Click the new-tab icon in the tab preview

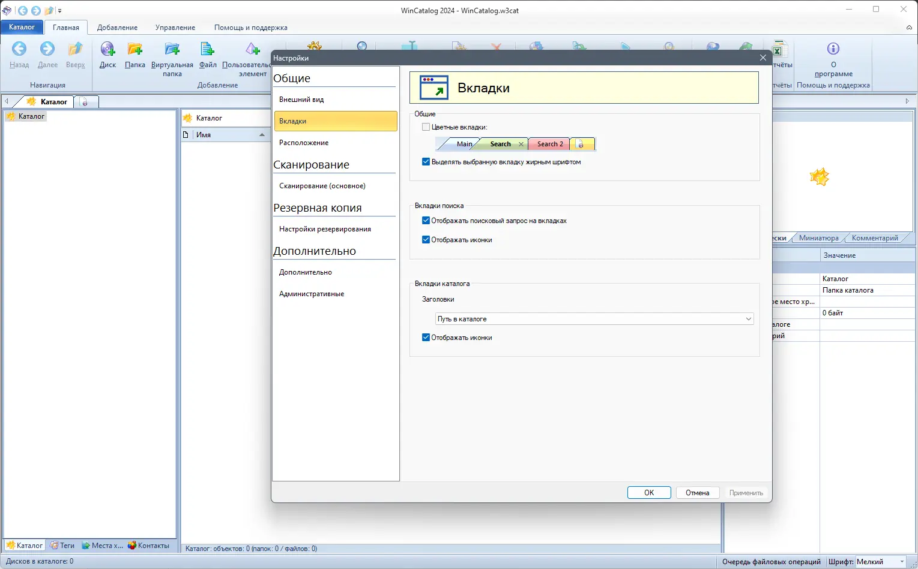580,144
